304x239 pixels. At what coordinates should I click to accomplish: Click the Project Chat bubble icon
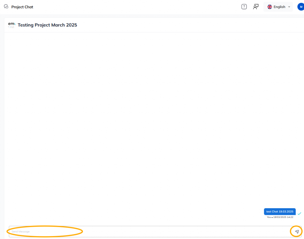(x=6, y=7)
